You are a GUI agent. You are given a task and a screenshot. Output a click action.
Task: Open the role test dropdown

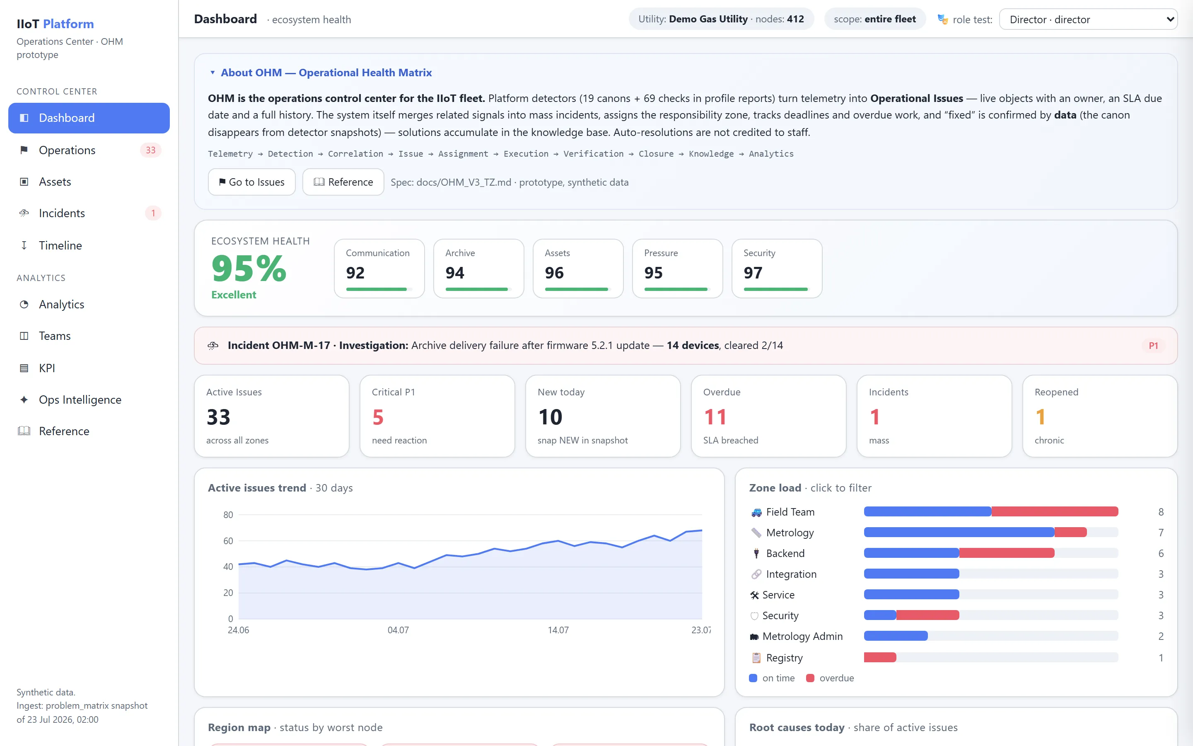(1088, 19)
